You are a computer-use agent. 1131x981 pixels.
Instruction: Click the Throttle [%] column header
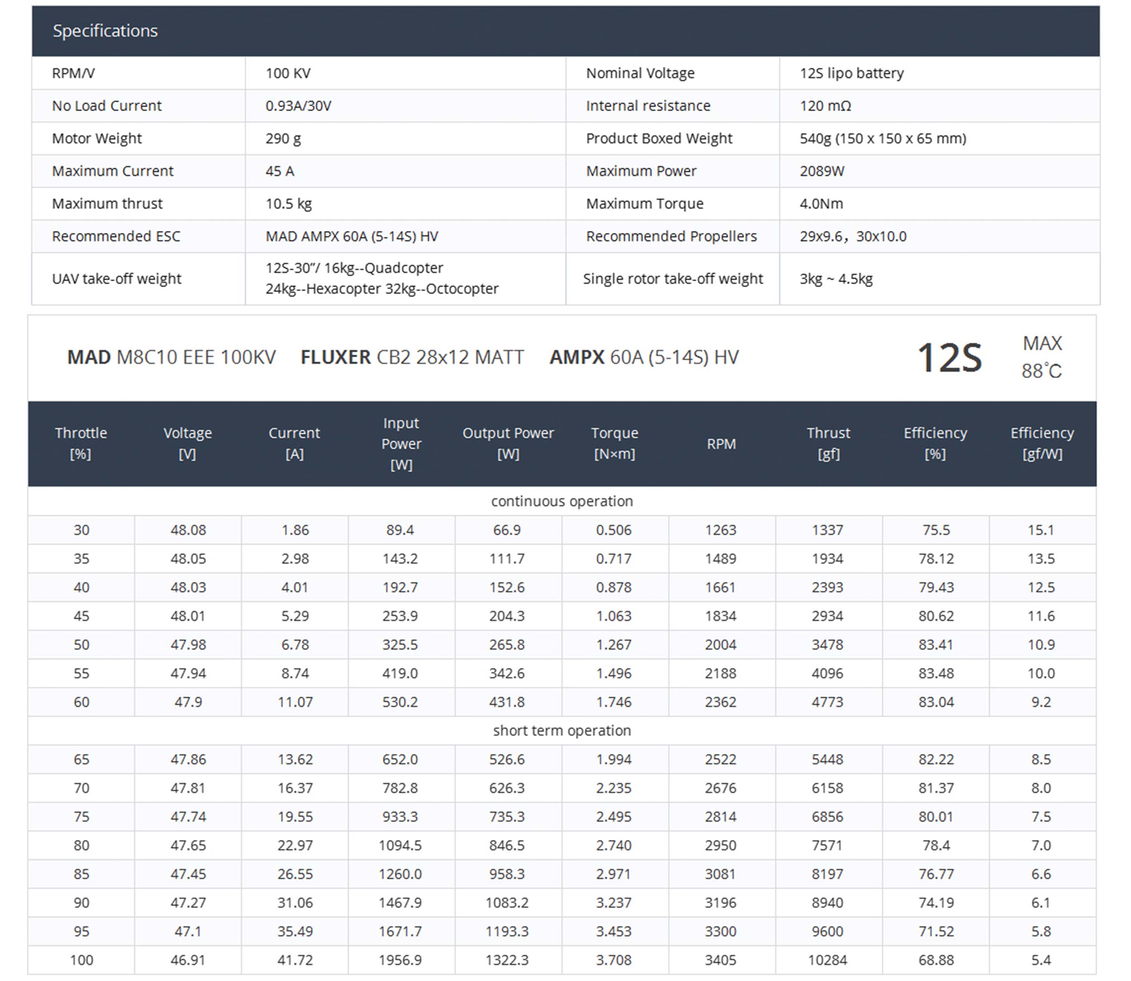(x=81, y=443)
